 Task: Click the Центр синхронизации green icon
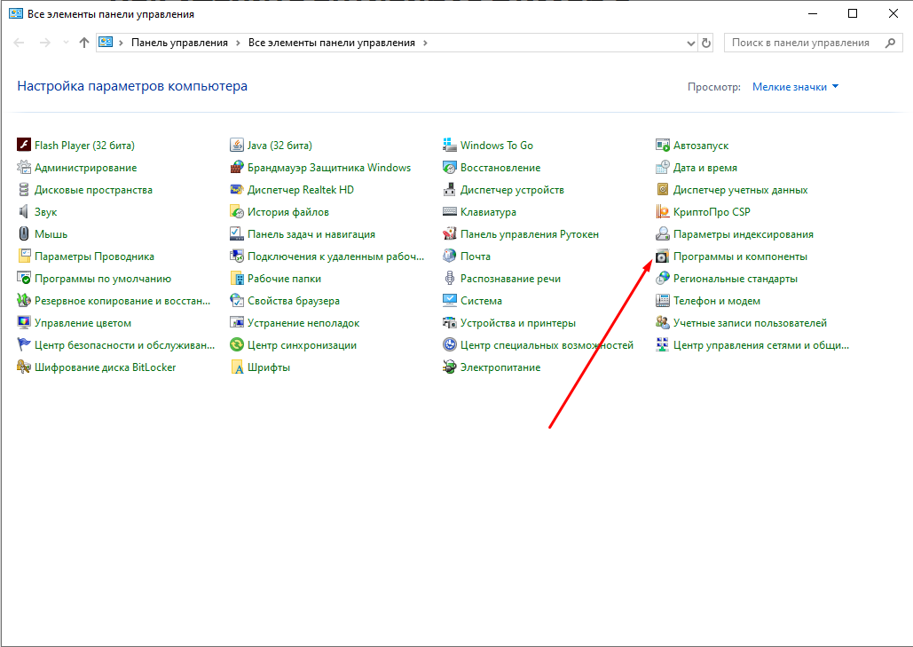237,344
